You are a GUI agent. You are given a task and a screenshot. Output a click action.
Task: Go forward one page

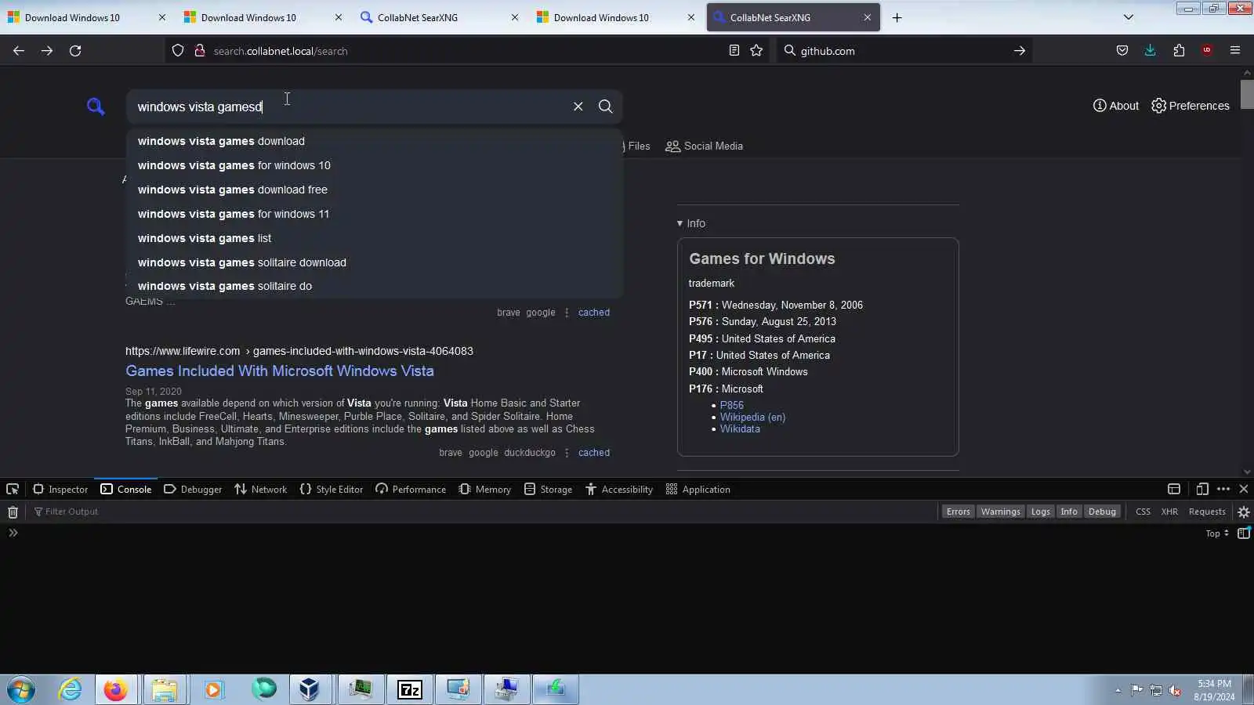(x=47, y=51)
